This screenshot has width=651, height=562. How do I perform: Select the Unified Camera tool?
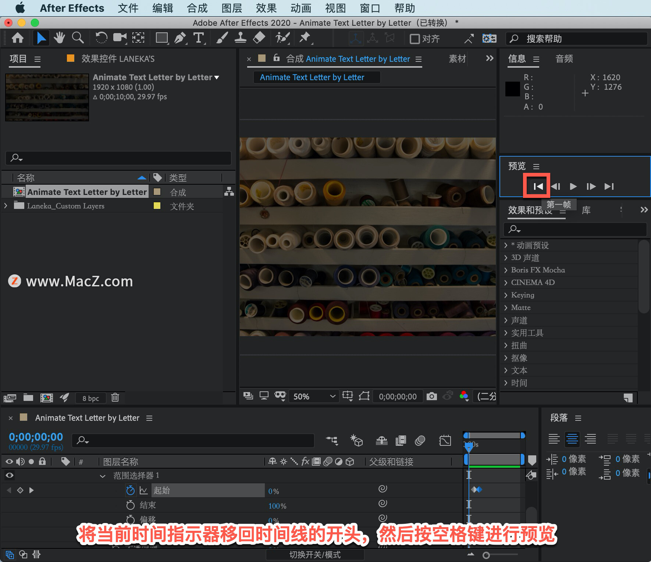[120, 38]
